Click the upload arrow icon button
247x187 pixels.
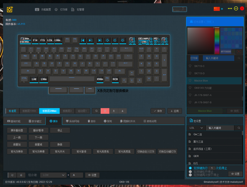tap(114, 111)
